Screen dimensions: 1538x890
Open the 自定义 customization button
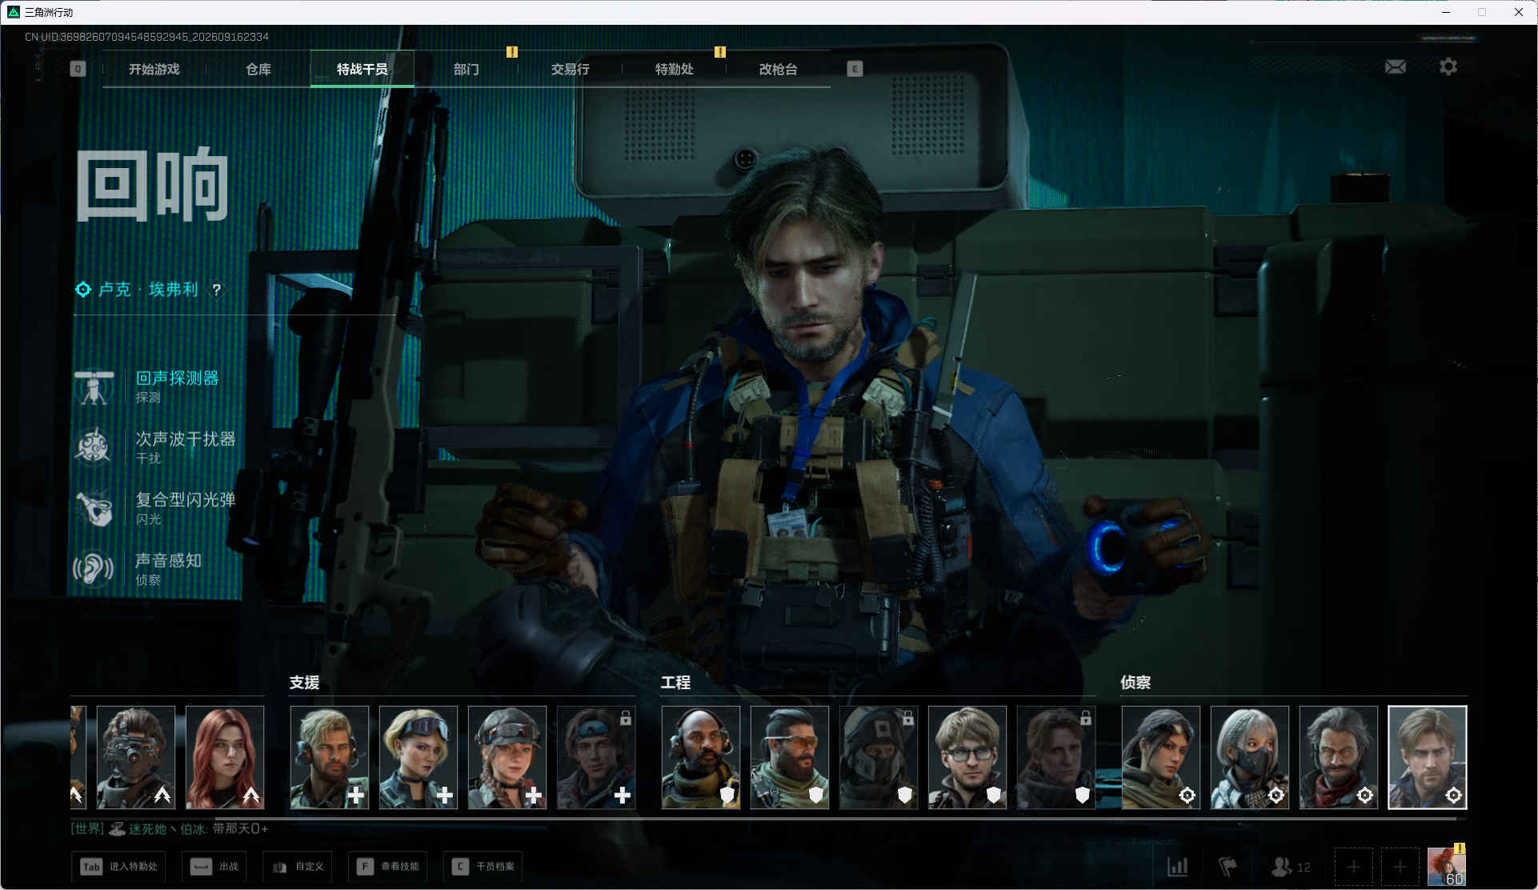pos(298,867)
